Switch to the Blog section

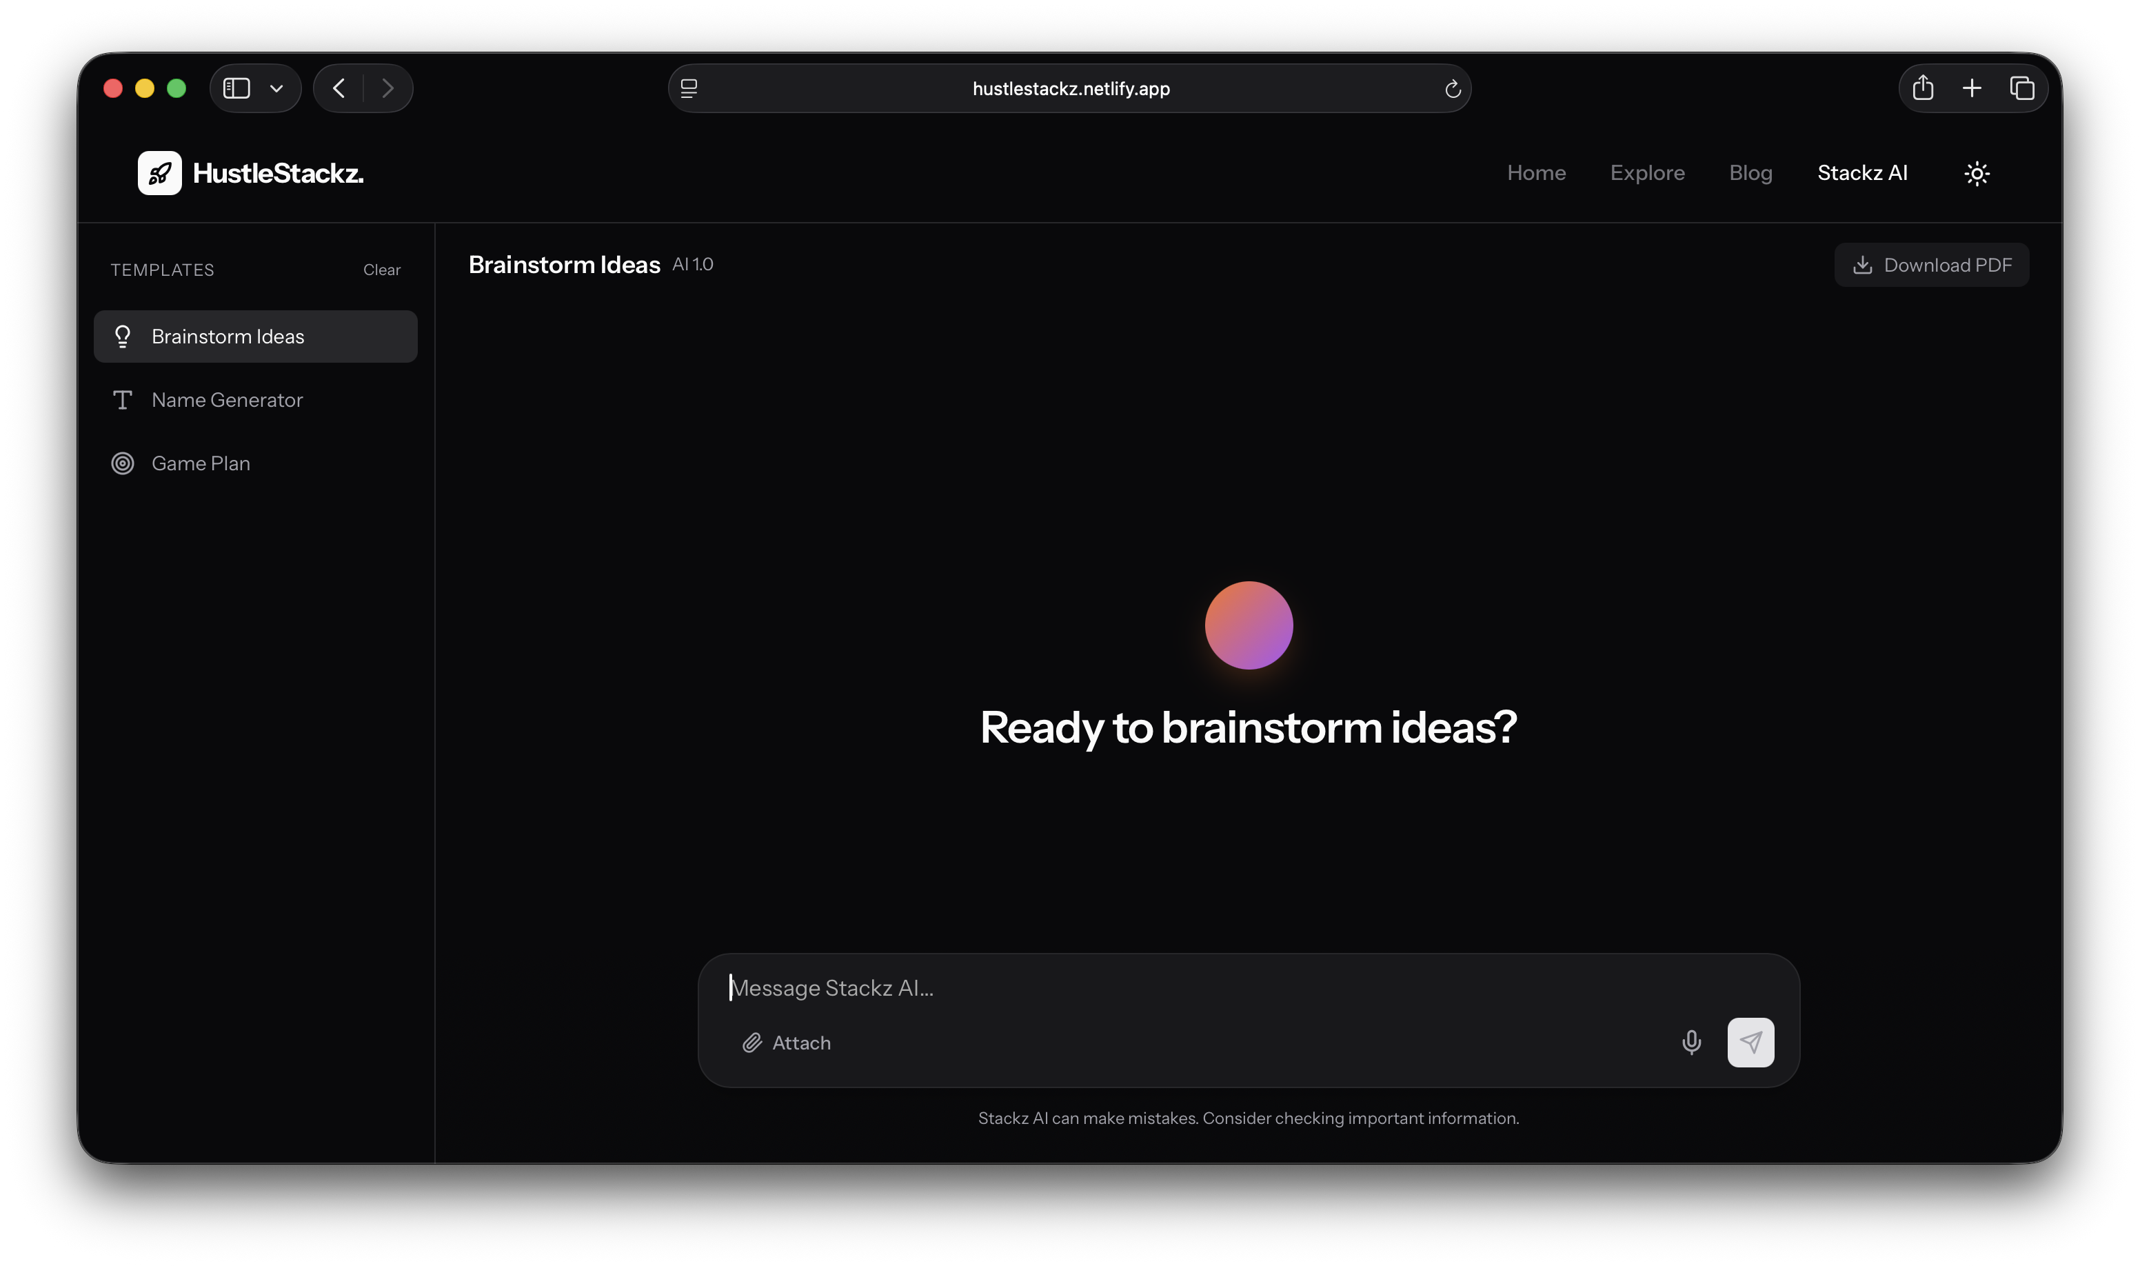pos(1750,172)
